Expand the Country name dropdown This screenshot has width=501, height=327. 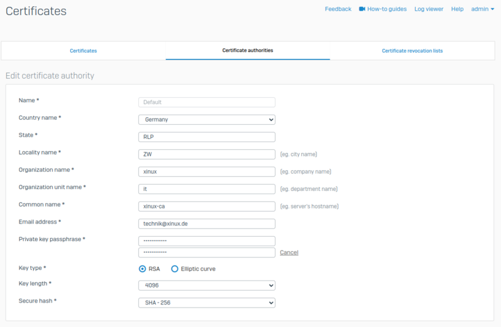pyautogui.click(x=206, y=120)
